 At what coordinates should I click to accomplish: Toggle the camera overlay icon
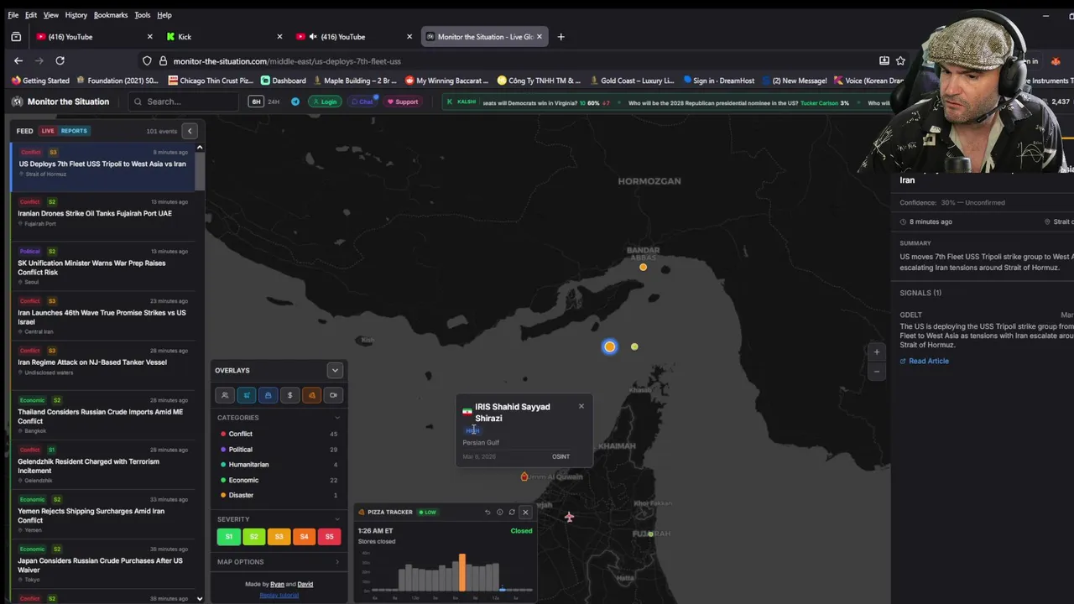coord(333,395)
